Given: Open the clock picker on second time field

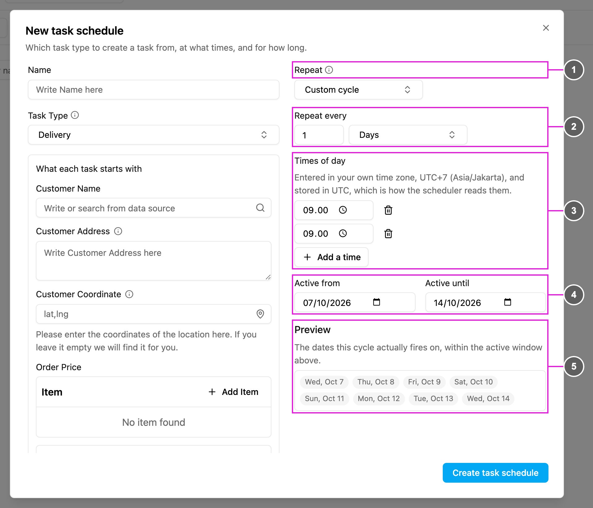Looking at the screenshot, I should pos(343,234).
